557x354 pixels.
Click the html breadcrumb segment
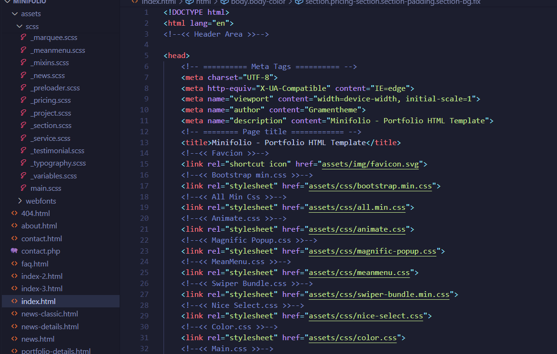[x=203, y=2]
